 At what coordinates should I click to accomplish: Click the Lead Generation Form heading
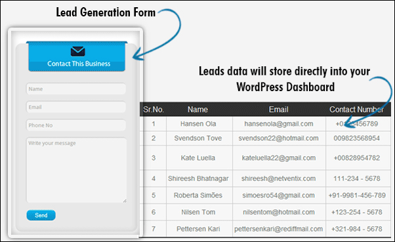pos(106,12)
